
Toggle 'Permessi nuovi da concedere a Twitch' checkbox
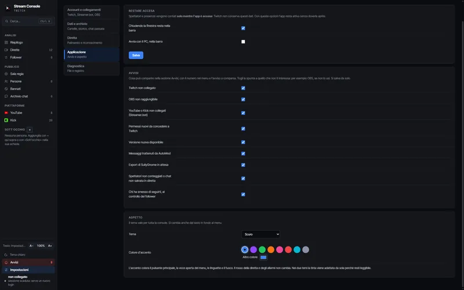pyautogui.click(x=243, y=129)
